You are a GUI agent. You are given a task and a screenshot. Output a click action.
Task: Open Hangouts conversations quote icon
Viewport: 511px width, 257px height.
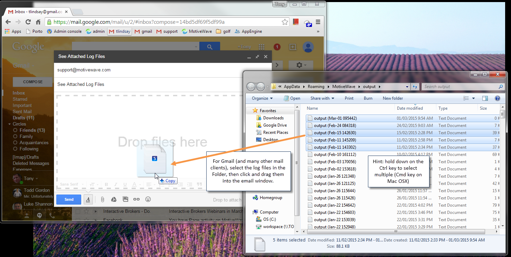[39, 215]
